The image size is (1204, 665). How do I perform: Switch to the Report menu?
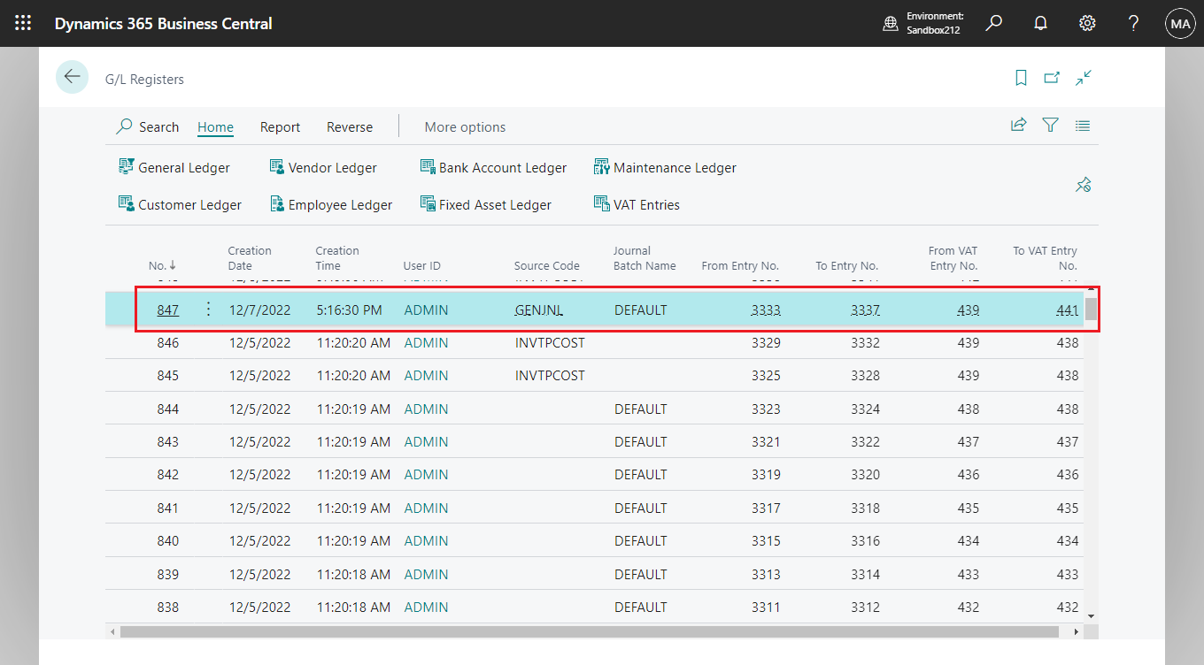tap(280, 126)
